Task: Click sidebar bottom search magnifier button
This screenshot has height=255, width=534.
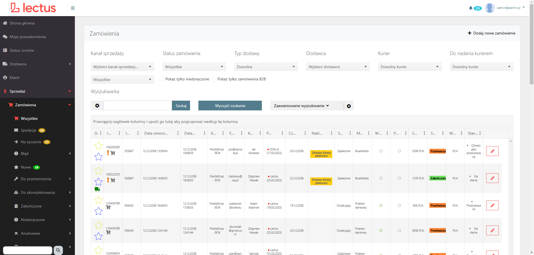Action: click(x=58, y=250)
